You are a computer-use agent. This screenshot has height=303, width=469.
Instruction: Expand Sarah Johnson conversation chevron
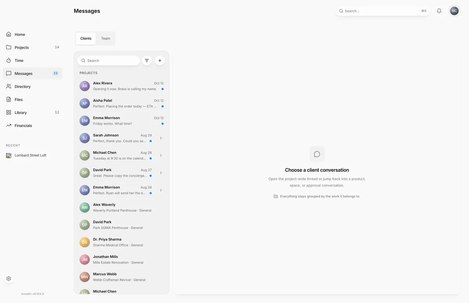tap(161, 138)
